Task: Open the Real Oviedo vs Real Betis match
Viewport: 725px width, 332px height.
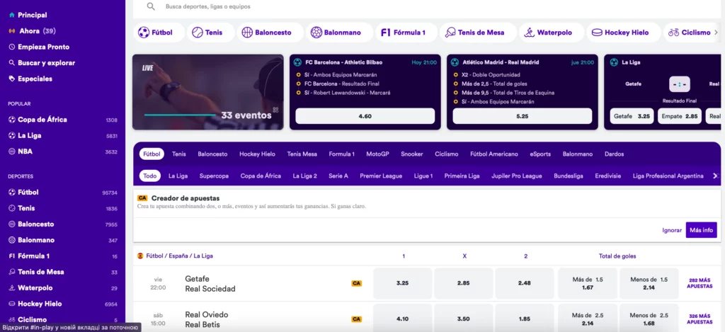Action: pyautogui.click(x=207, y=319)
